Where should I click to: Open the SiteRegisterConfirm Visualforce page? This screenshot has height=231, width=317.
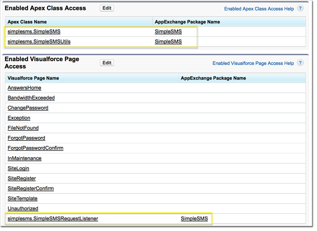pyautogui.click(x=31, y=188)
